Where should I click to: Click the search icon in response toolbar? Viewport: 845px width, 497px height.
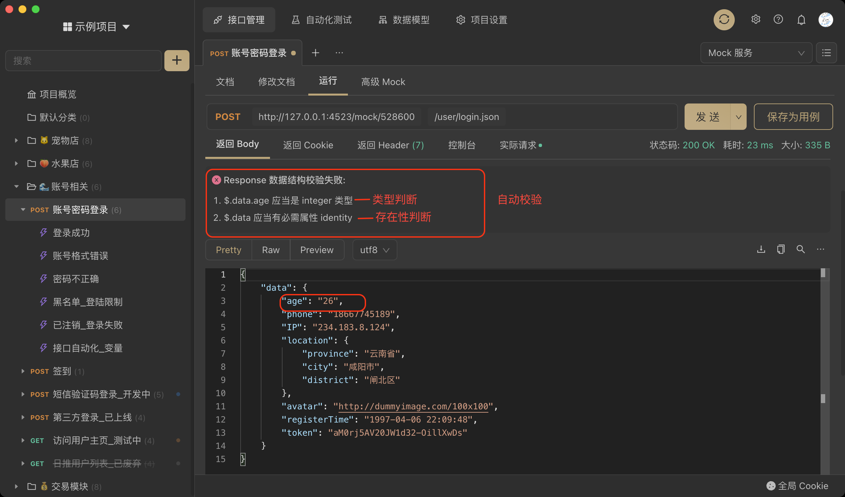pyautogui.click(x=800, y=249)
